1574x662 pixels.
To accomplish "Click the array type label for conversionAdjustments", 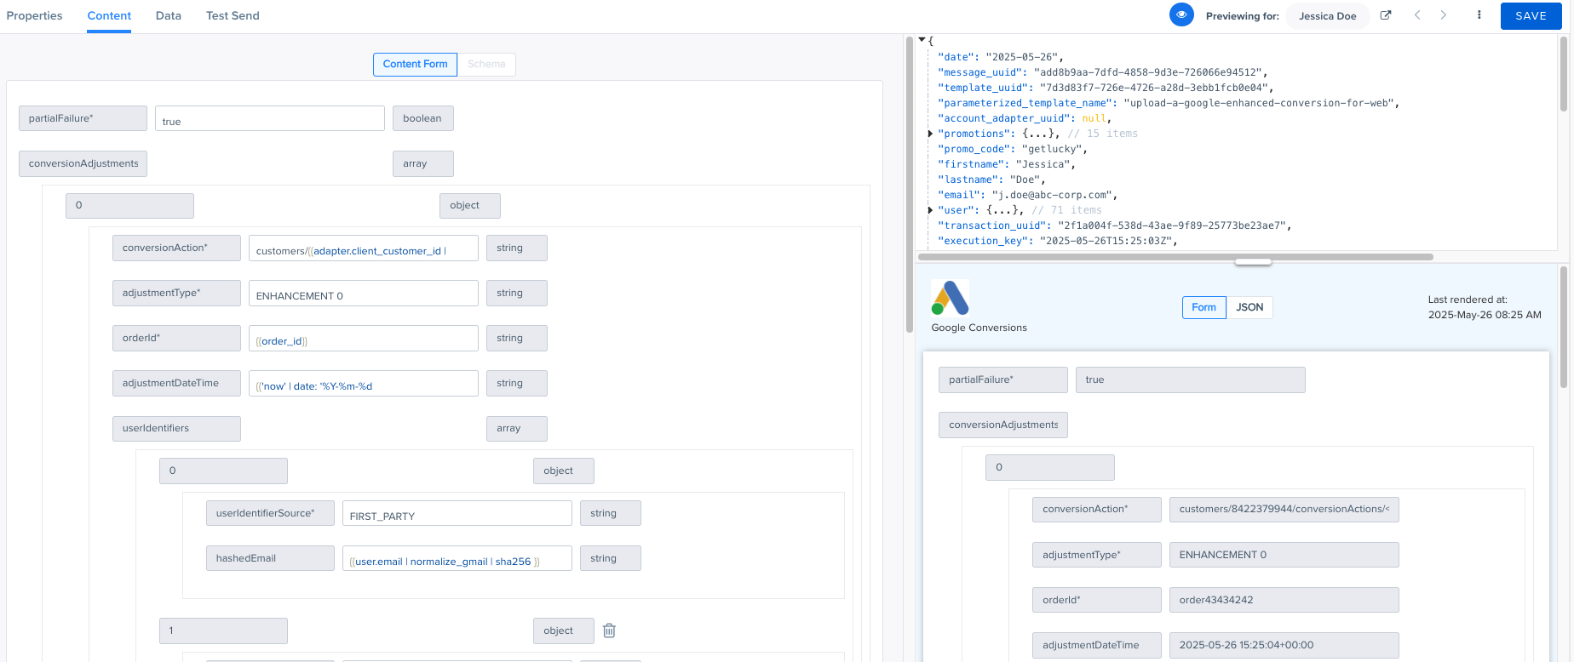I will (422, 163).
